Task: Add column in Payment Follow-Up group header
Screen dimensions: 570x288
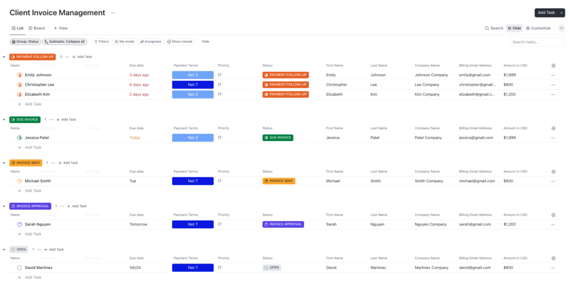Action: 553,66
